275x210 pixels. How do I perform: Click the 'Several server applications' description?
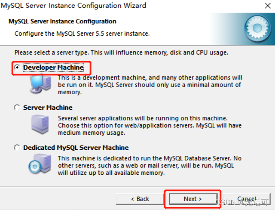click(x=150, y=125)
